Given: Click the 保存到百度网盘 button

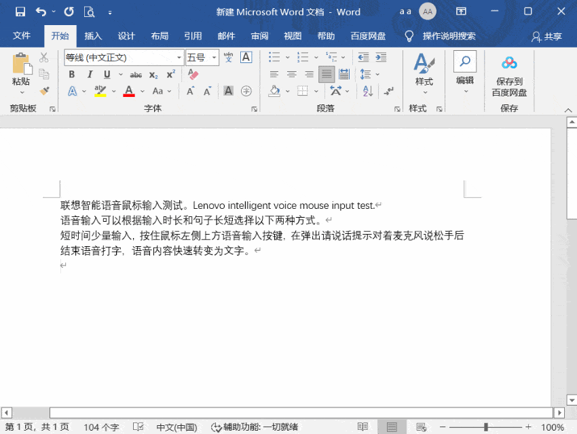Looking at the screenshot, I should pos(508,75).
